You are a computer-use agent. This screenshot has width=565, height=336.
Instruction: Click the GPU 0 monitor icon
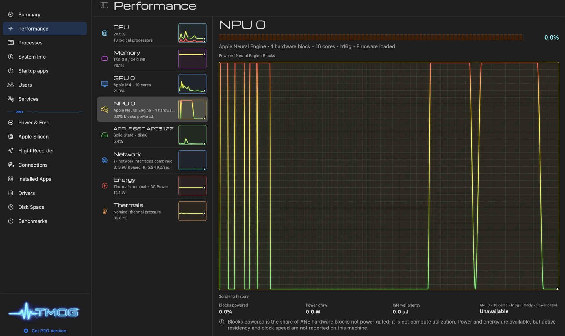coord(105,84)
